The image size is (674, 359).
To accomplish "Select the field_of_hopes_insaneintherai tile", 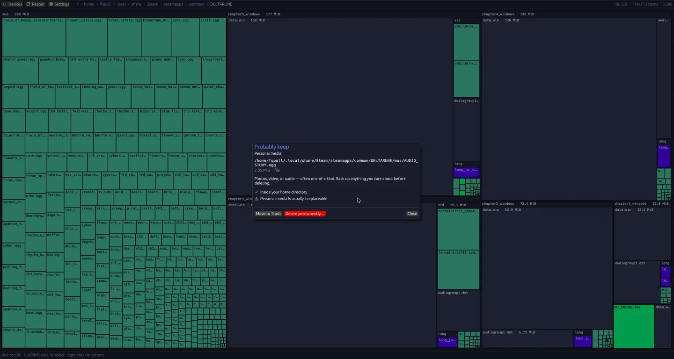I will (x=34, y=37).
